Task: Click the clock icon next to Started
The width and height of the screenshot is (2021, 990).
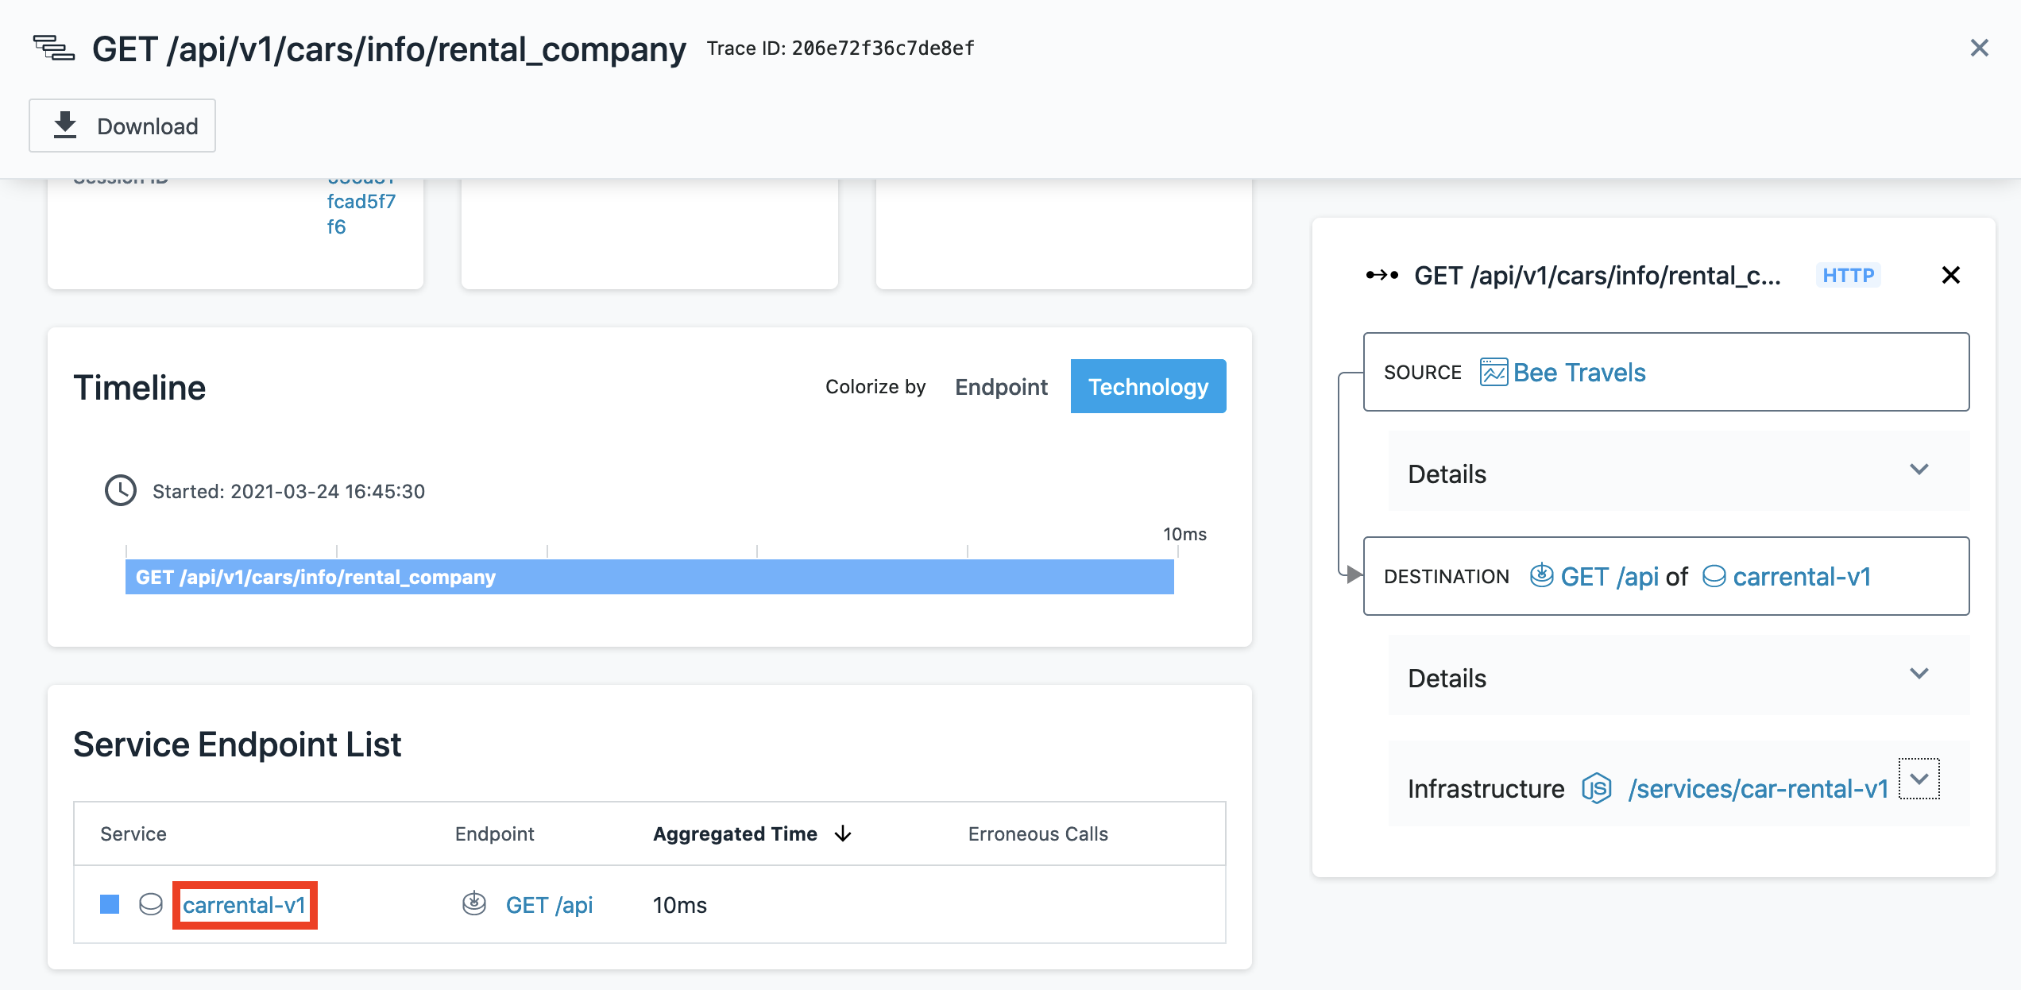Action: coord(120,491)
